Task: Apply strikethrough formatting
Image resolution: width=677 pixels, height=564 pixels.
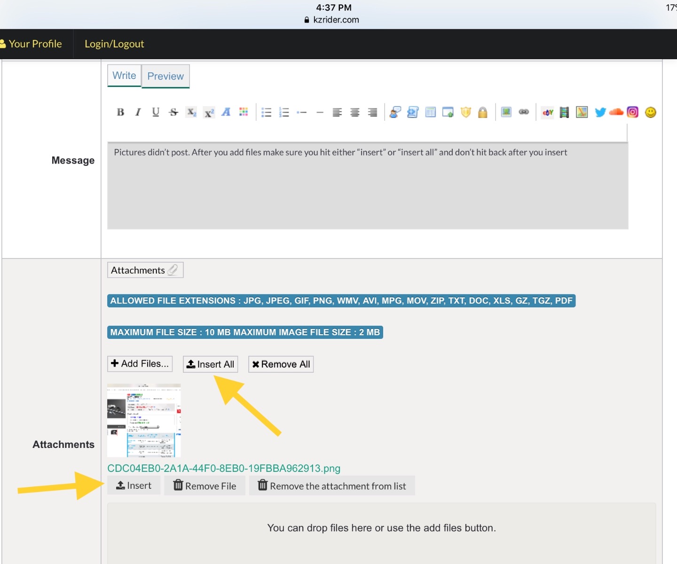Action: [173, 112]
